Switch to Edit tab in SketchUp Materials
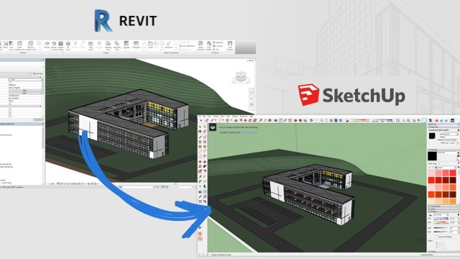Viewport: 460px width, 259px height. point(435,163)
